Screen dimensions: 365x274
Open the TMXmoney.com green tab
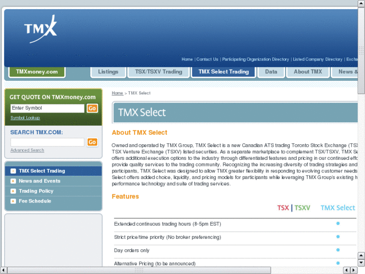pyautogui.click(x=37, y=72)
